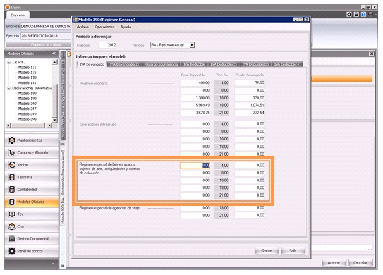Click the Ejercicio year input field
The height and width of the screenshot is (275, 383).
(107, 45)
